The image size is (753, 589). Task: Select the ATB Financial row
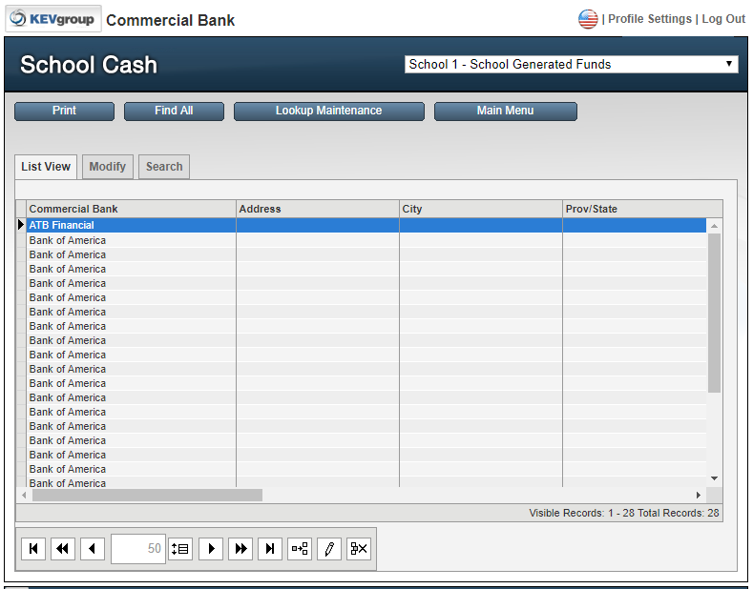[x=366, y=225]
